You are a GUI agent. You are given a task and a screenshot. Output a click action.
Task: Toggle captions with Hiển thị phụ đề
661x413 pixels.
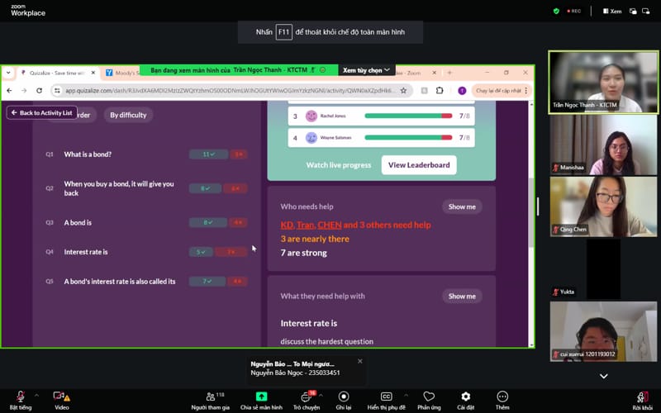(386, 397)
